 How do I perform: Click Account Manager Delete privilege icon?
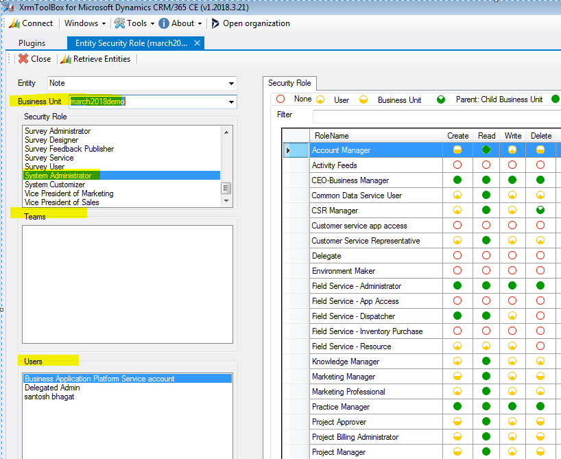pyautogui.click(x=540, y=150)
